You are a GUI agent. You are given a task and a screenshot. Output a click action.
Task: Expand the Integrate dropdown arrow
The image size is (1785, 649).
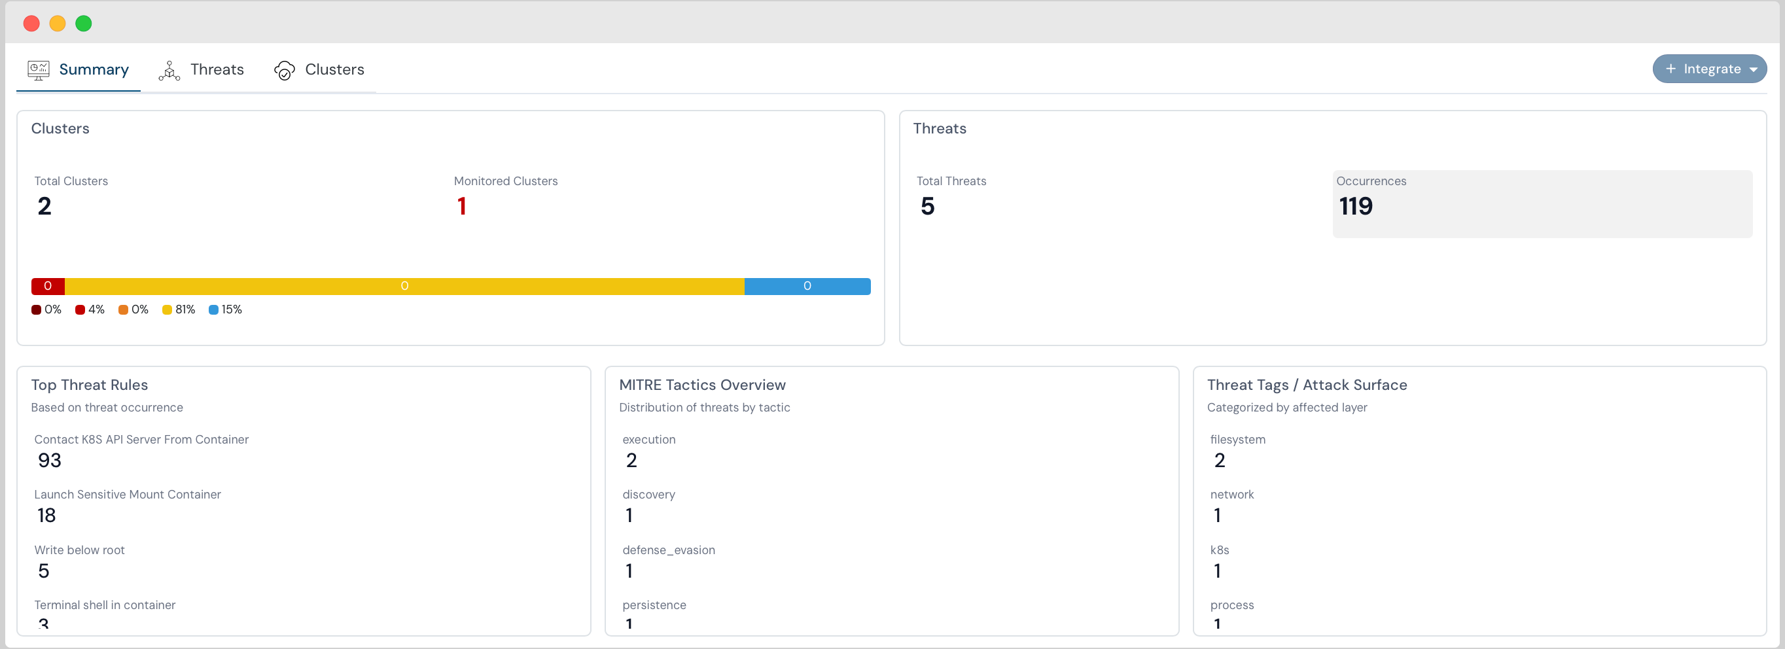[1753, 69]
